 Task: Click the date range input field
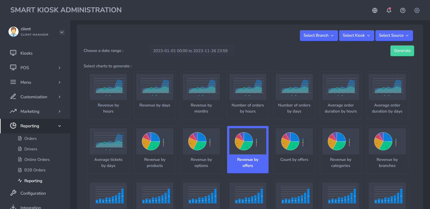click(x=191, y=51)
